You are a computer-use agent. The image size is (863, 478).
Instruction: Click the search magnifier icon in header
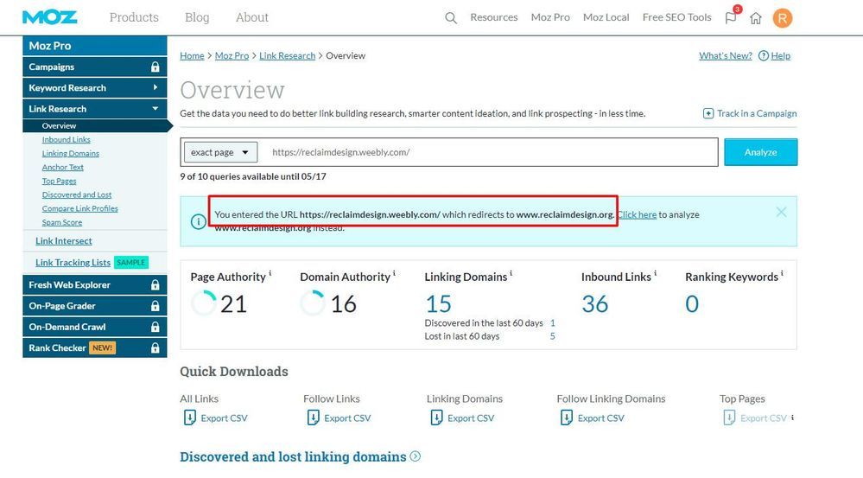click(451, 18)
